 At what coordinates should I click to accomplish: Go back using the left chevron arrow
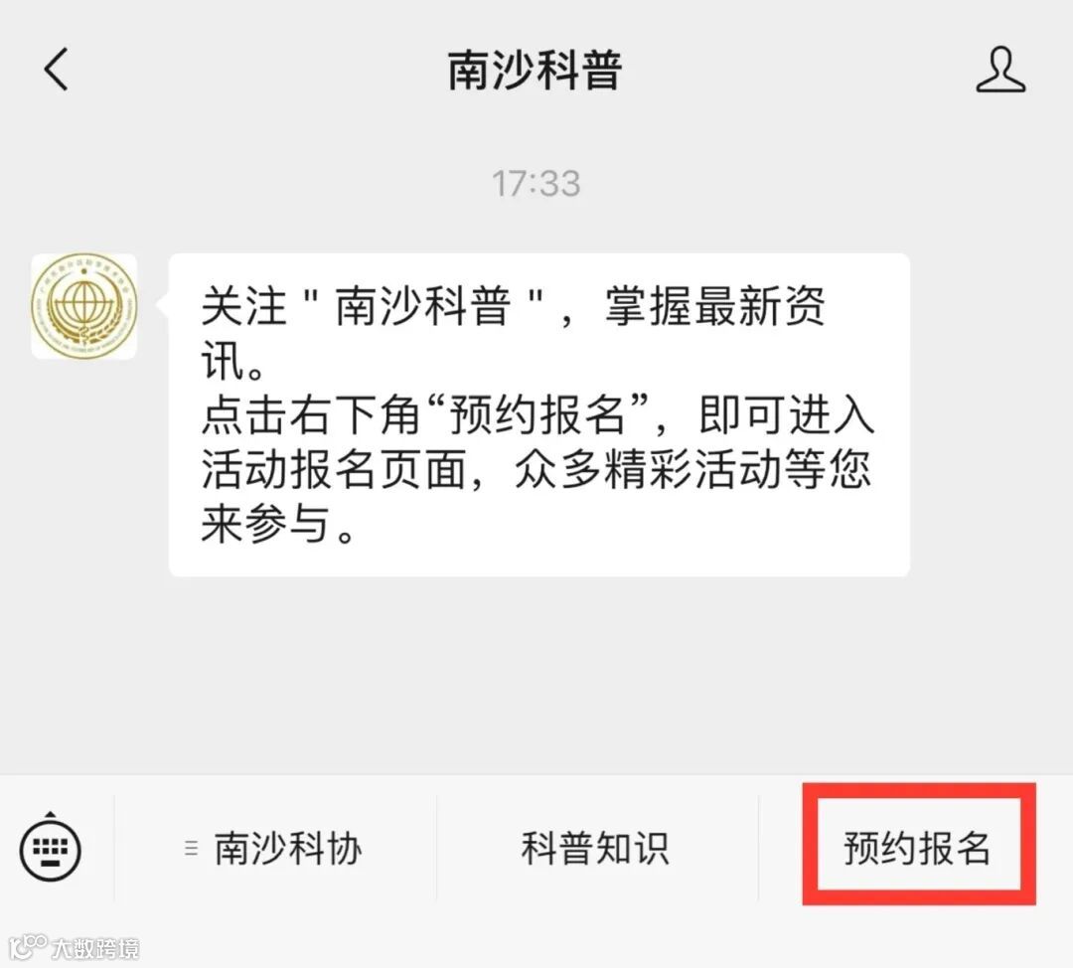(x=56, y=70)
